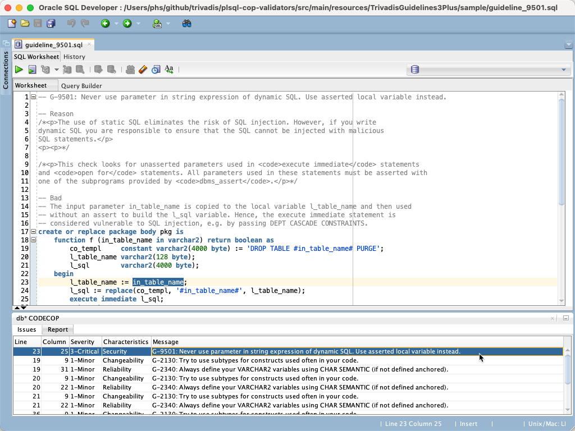The height and width of the screenshot is (431, 575).
Task: Click the editor vertical scrollbar thumb
Action: tap(562, 152)
